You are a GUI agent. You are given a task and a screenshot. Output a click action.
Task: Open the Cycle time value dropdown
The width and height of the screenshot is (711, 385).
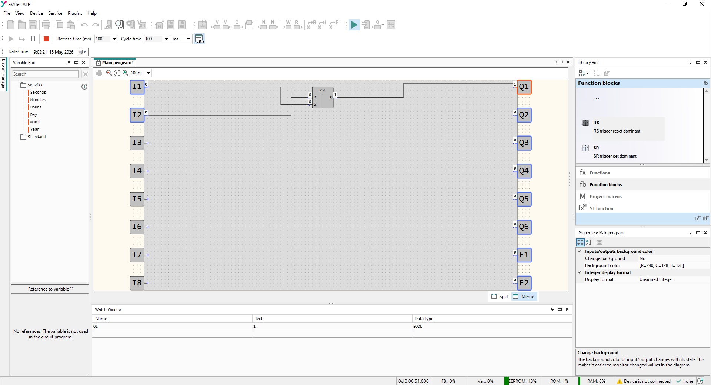click(x=167, y=39)
